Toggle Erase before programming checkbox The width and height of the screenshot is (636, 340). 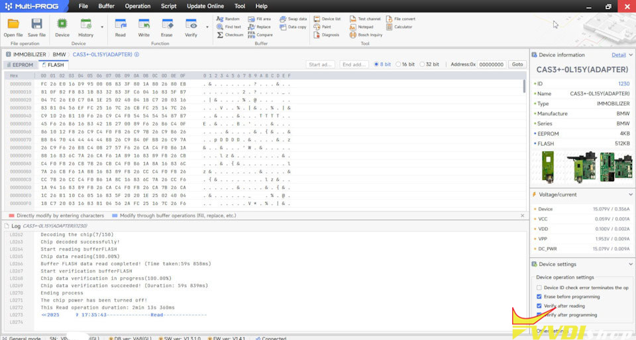click(539, 297)
